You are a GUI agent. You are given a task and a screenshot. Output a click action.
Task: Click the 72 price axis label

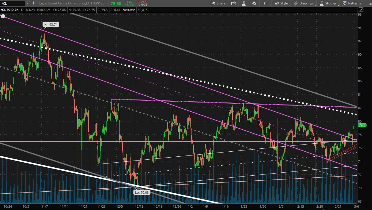360,175
